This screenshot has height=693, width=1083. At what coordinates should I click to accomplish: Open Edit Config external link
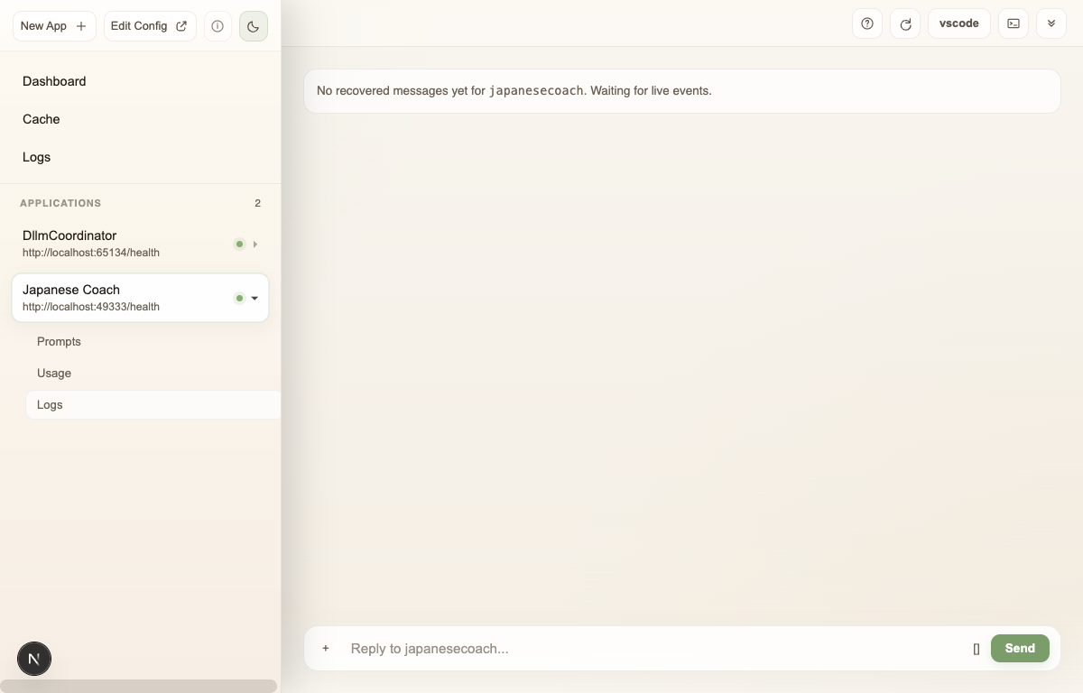pos(150,26)
